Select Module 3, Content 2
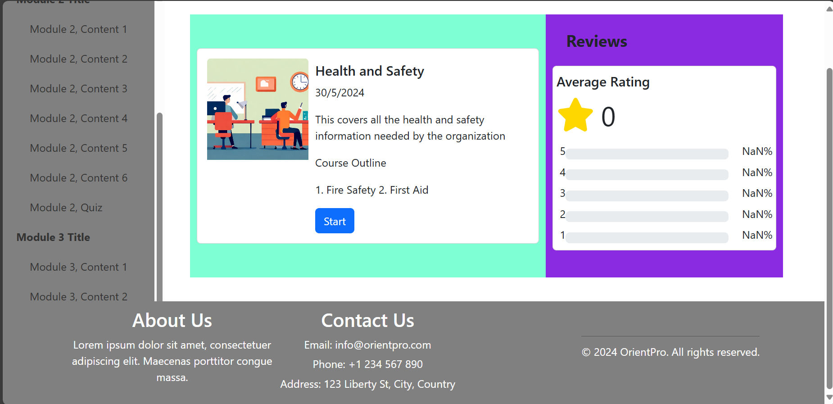833x404 pixels. pyautogui.click(x=79, y=297)
